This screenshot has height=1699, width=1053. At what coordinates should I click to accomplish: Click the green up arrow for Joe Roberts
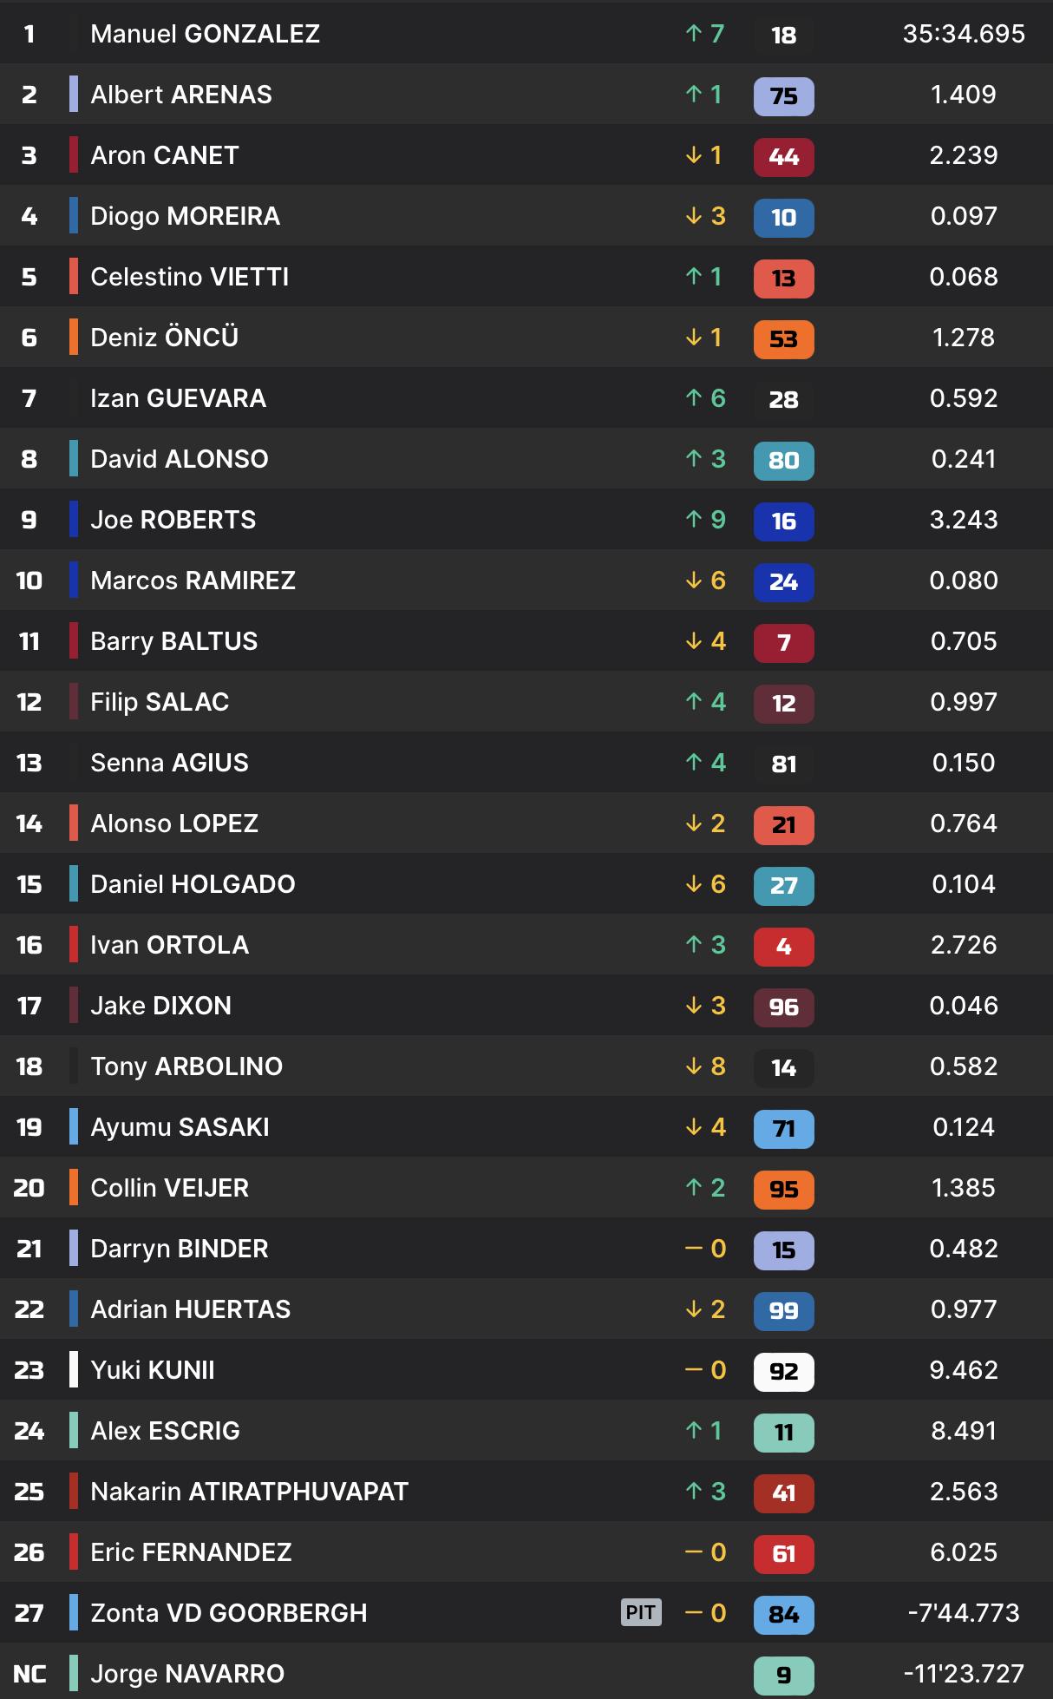[694, 519]
